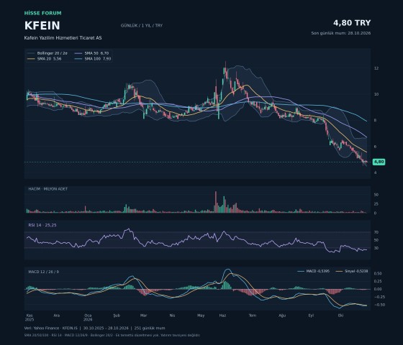
Task: Click the 8 price axis label
Action: click(376, 120)
